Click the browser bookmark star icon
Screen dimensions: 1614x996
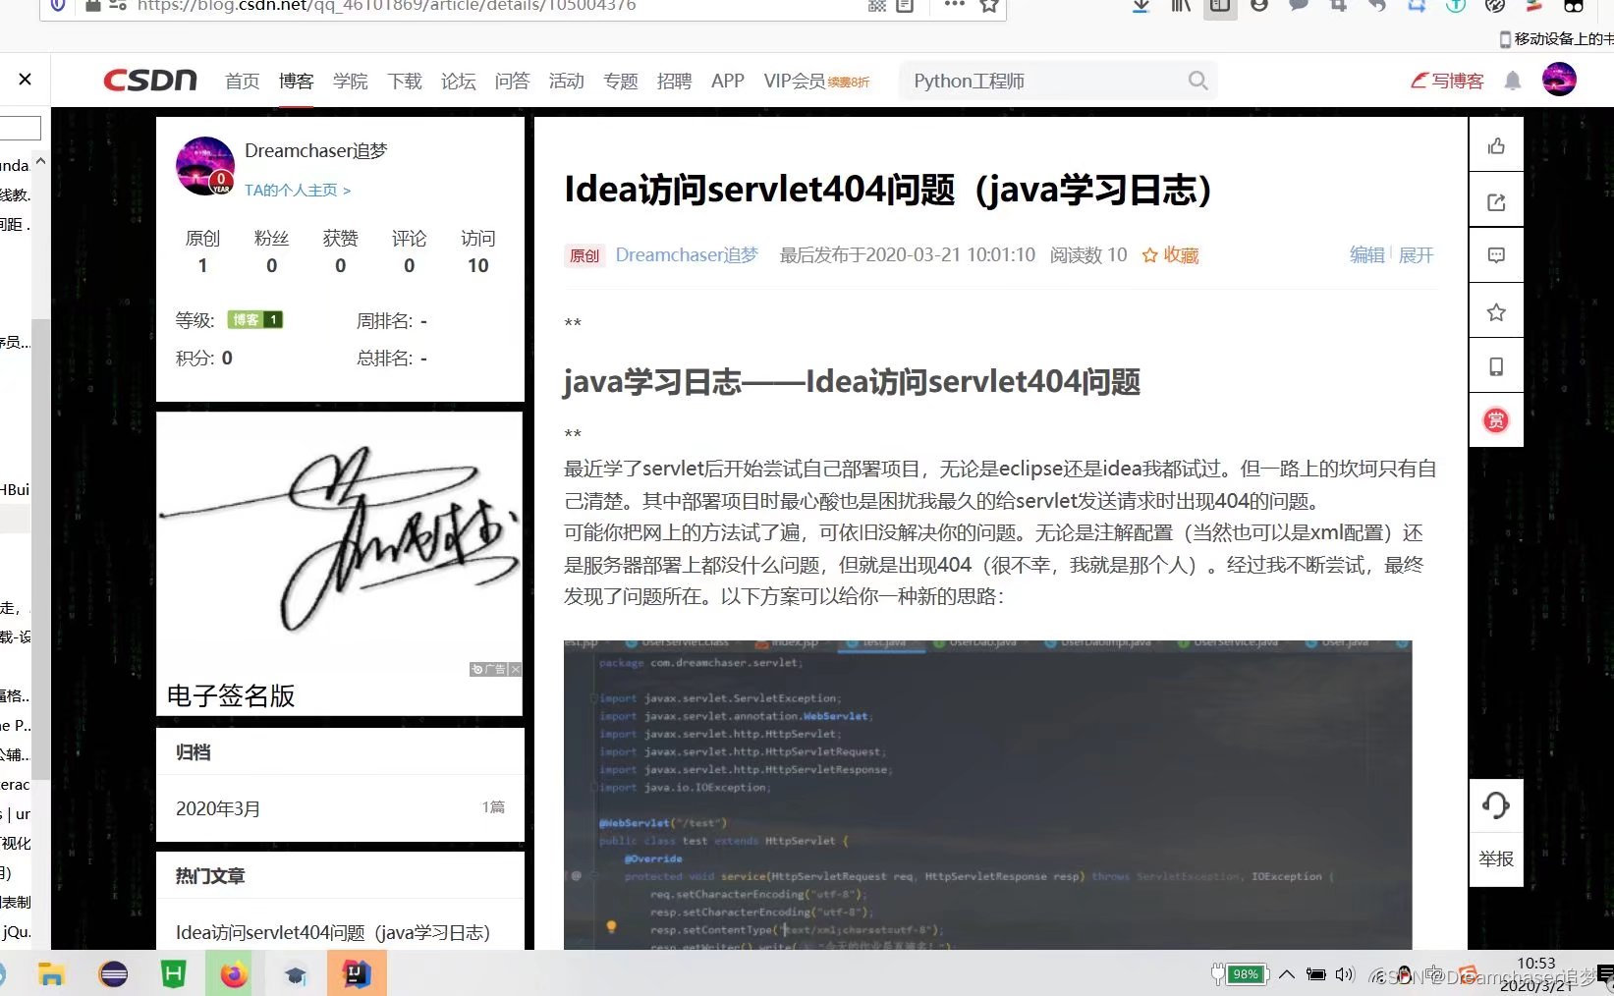click(989, 5)
